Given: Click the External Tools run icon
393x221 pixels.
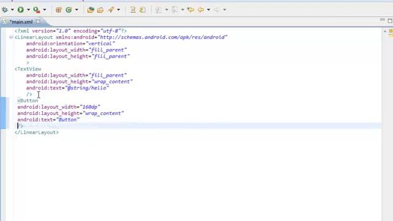Looking at the screenshot, I should [37, 10].
